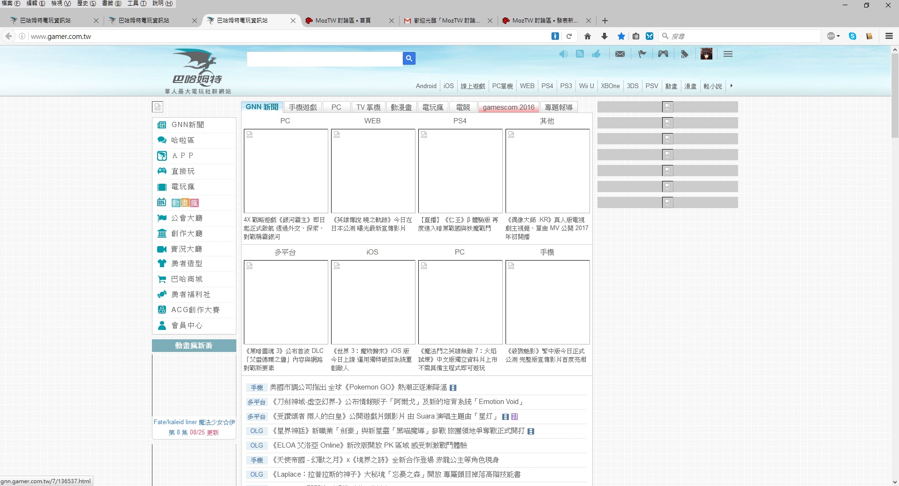Expand more platforms arrow after 輕小說
The width and height of the screenshot is (899, 486).
(731, 86)
